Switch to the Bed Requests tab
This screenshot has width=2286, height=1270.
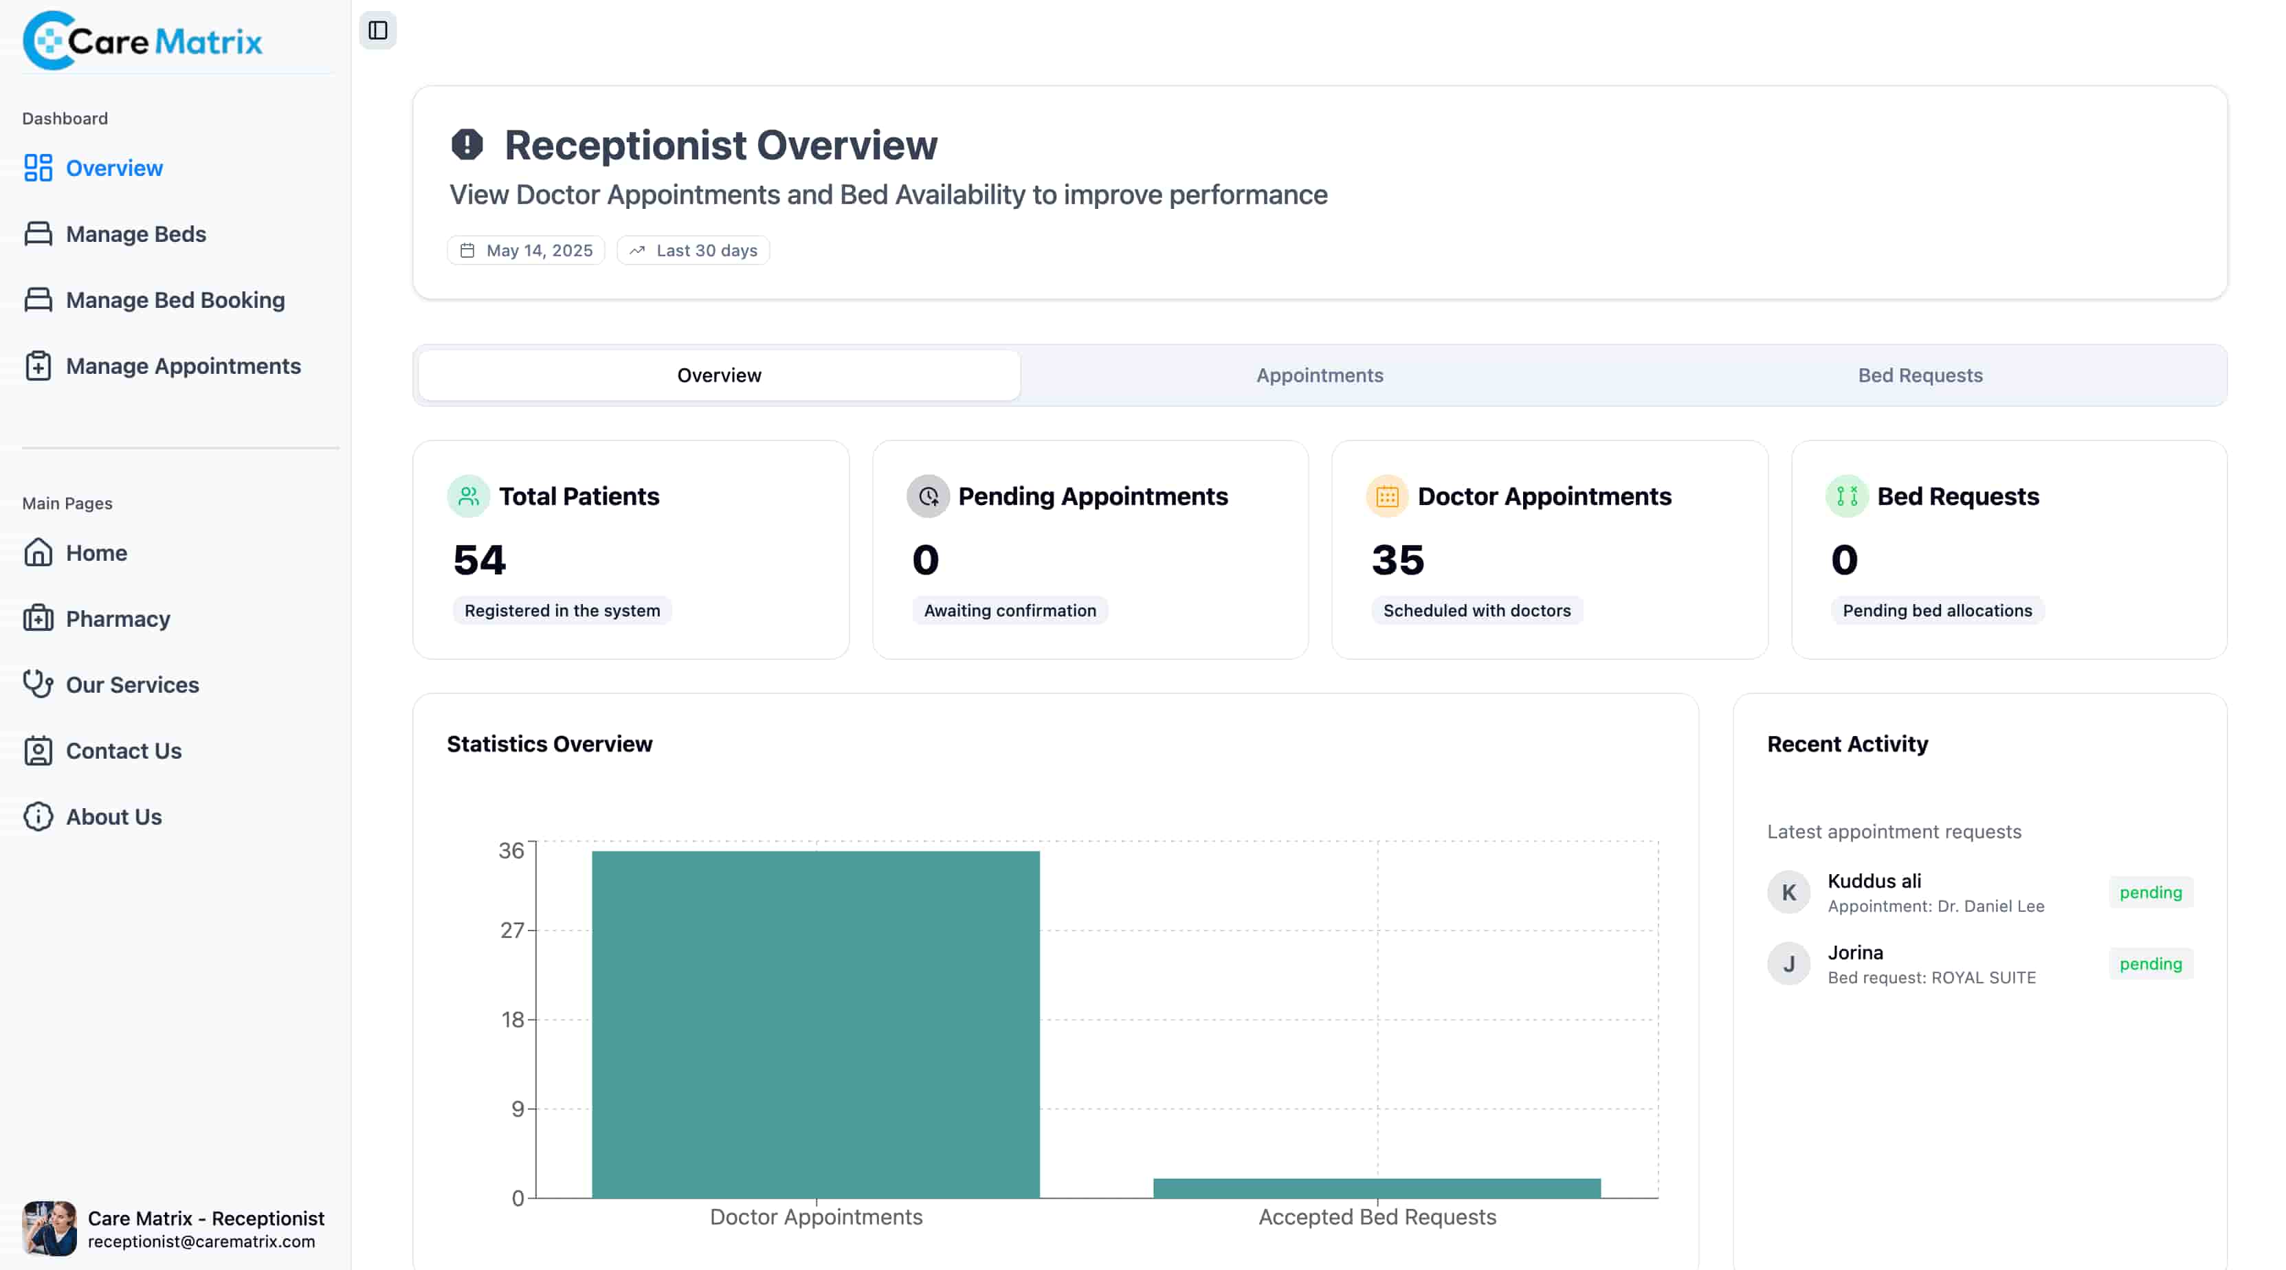tap(1920, 375)
